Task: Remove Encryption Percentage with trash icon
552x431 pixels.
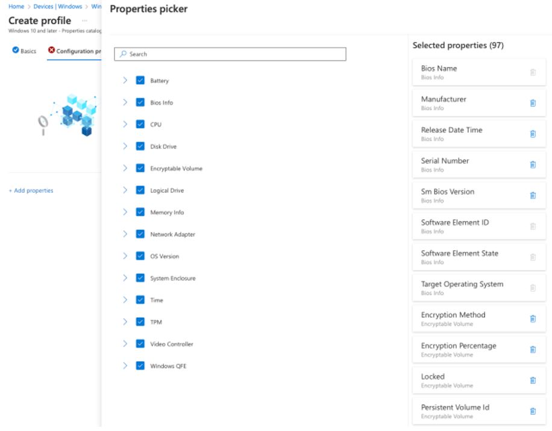Action: tap(533, 350)
